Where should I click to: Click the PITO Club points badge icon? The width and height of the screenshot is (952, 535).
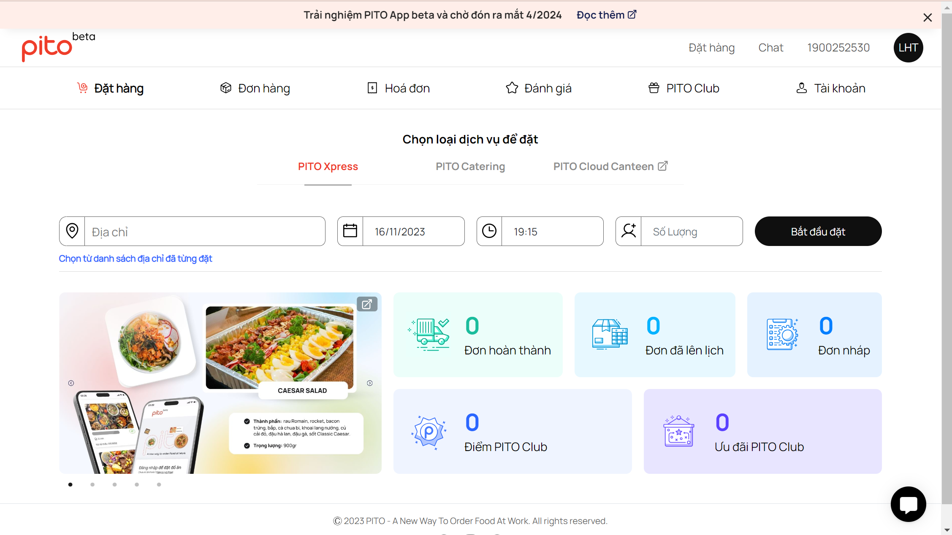429,432
